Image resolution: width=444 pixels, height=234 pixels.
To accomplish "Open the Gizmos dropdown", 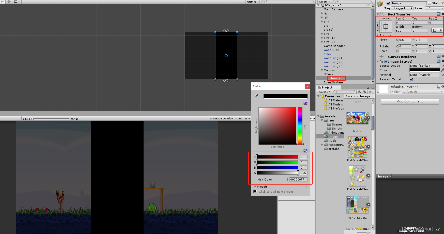I will coord(253,2).
